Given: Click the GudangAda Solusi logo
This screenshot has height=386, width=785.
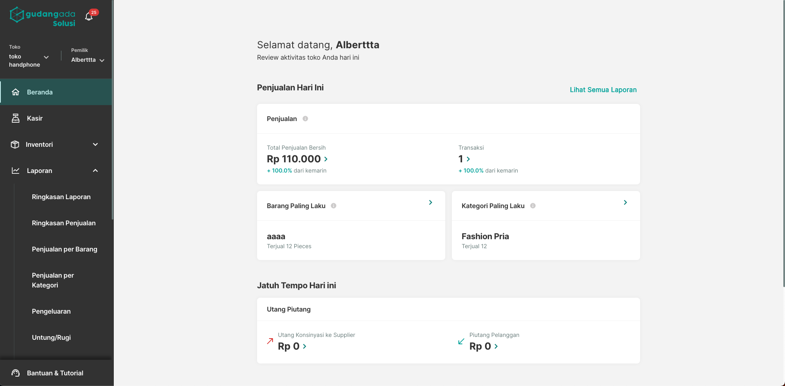Looking at the screenshot, I should 43,17.
